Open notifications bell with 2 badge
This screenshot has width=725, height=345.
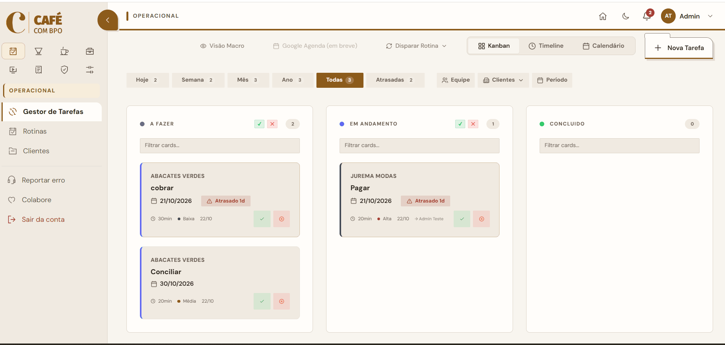pos(647,16)
